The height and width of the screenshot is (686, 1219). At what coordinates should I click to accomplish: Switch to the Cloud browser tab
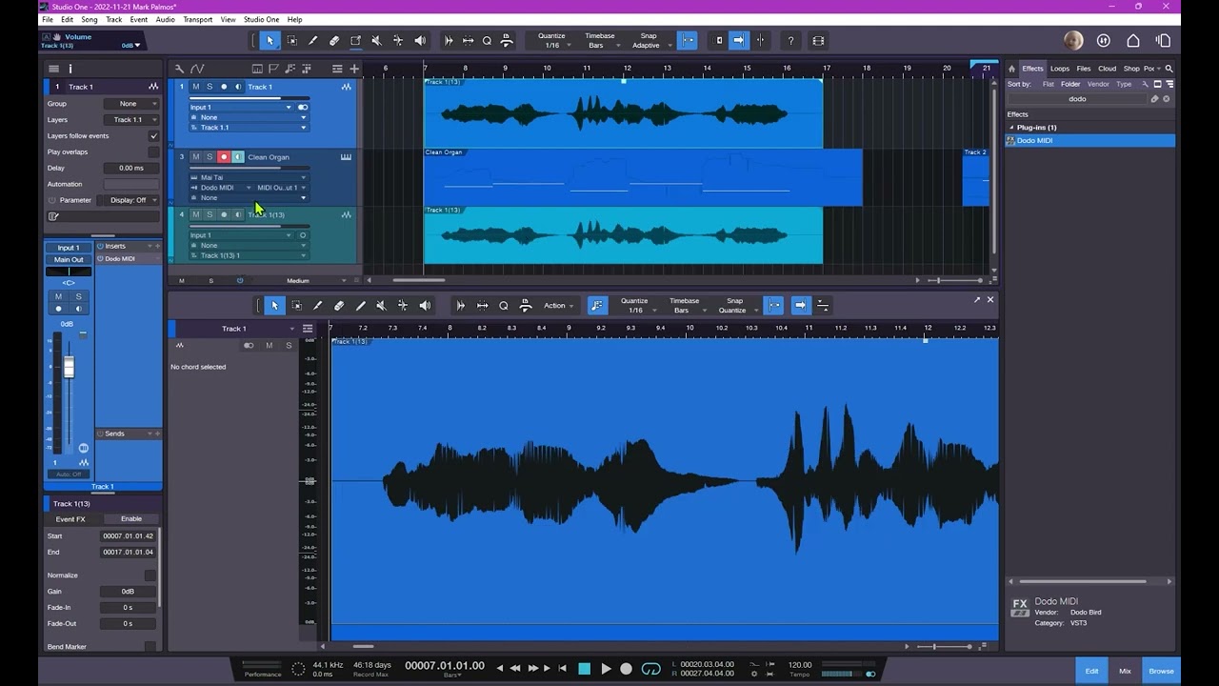[1107, 69]
